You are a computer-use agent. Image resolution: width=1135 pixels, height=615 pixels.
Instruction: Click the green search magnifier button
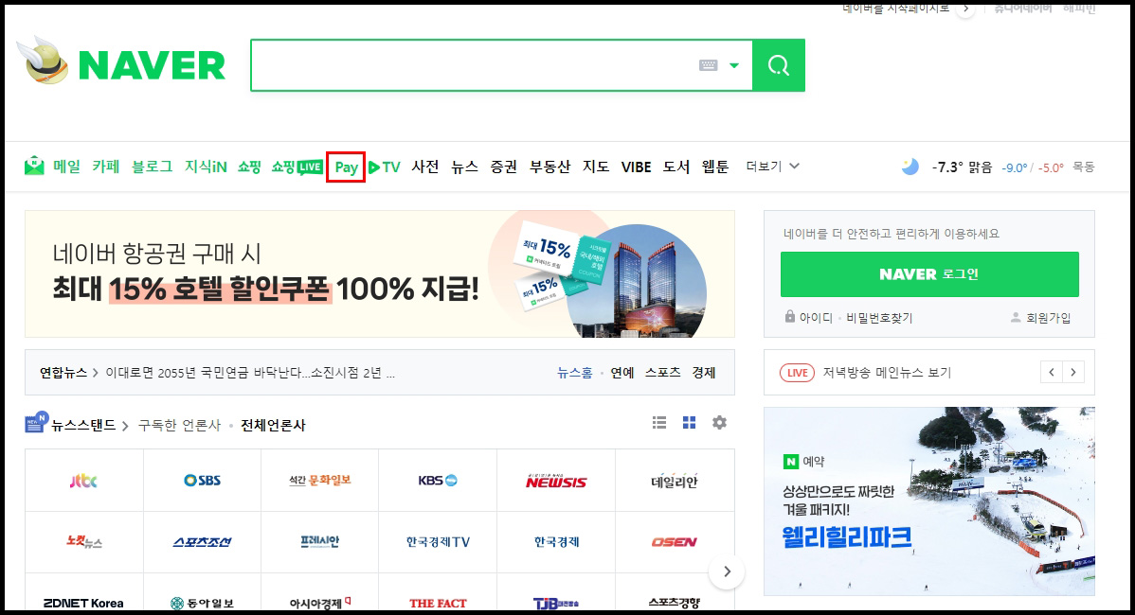(x=778, y=66)
